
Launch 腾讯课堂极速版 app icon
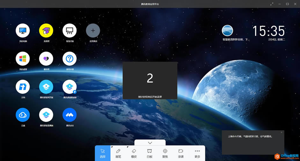70,87
